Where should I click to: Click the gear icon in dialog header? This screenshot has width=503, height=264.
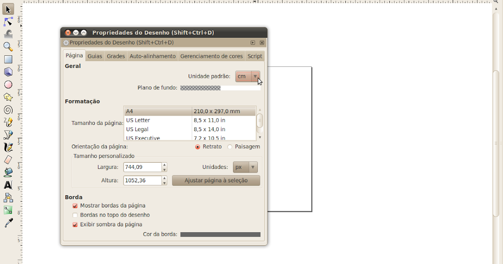click(x=66, y=43)
